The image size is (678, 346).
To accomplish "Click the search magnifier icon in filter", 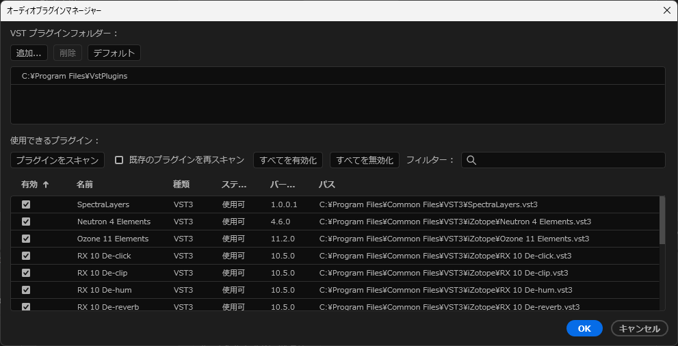I will pyautogui.click(x=471, y=160).
